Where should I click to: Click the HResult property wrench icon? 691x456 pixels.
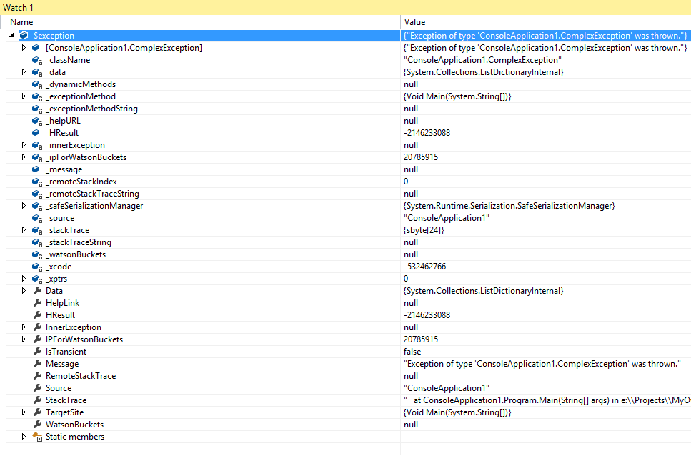(38, 315)
